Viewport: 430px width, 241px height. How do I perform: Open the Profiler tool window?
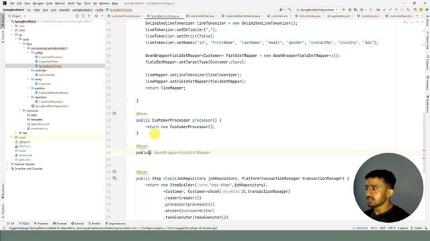click(94, 224)
